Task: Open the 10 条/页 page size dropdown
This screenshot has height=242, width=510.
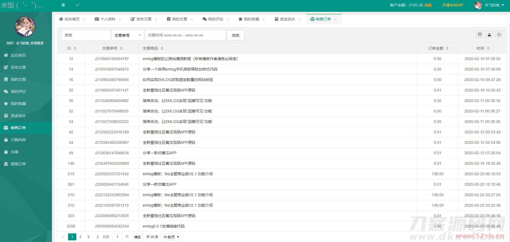Action: (x=171, y=237)
